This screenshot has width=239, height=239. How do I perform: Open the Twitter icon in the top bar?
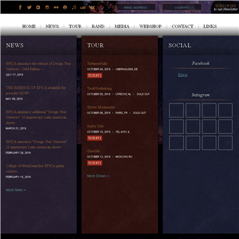click(29, 7)
